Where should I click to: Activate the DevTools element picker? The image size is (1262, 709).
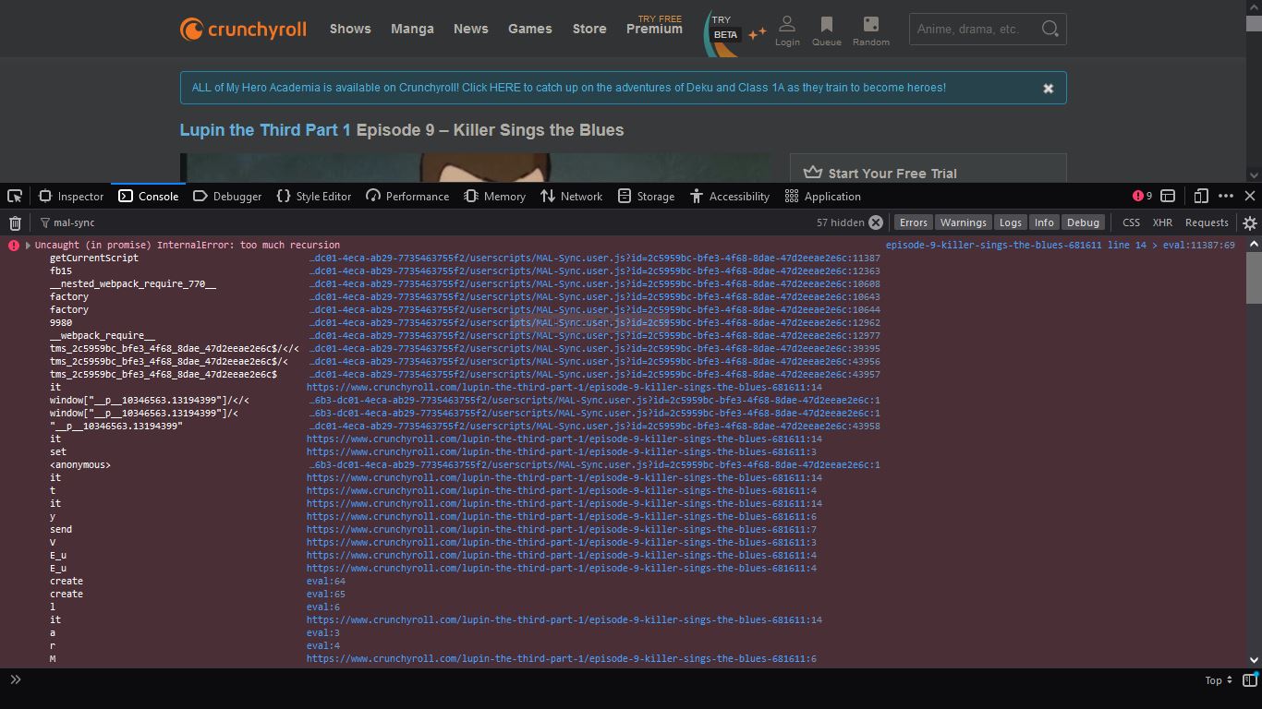click(15, 196)
